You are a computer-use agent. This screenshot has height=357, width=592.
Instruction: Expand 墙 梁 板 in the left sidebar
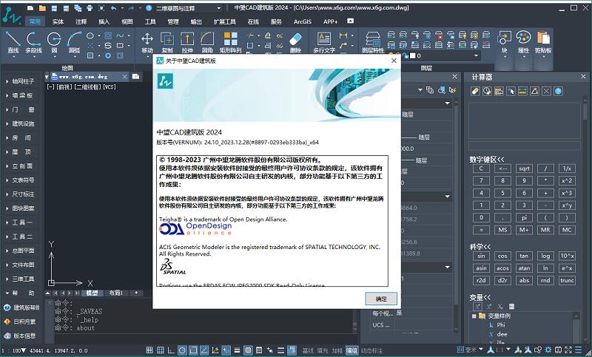tap(20, 95)
